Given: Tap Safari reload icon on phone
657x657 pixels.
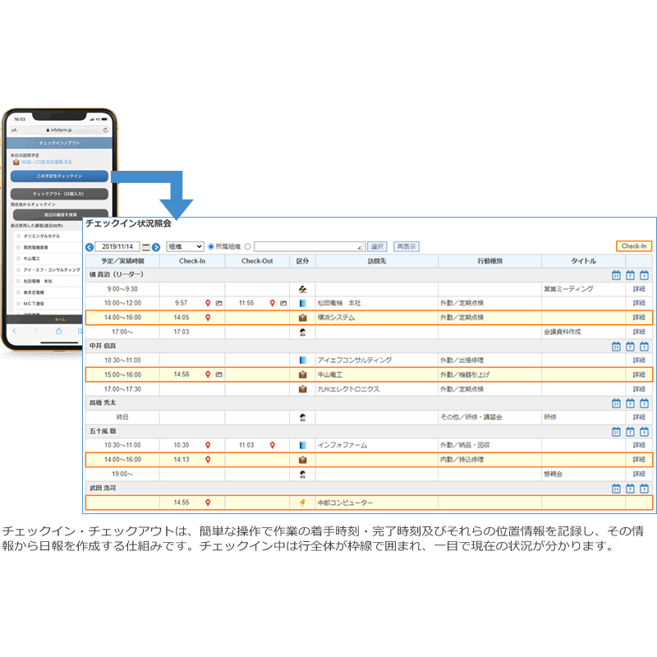Looking at the screenshot, I should coord(105,130).
